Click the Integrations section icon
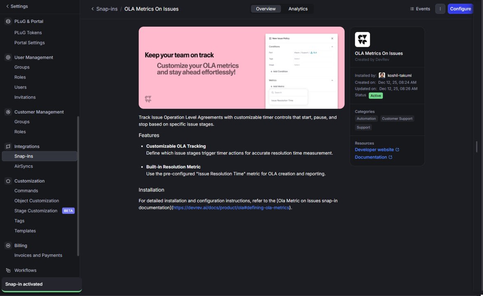 8,146
